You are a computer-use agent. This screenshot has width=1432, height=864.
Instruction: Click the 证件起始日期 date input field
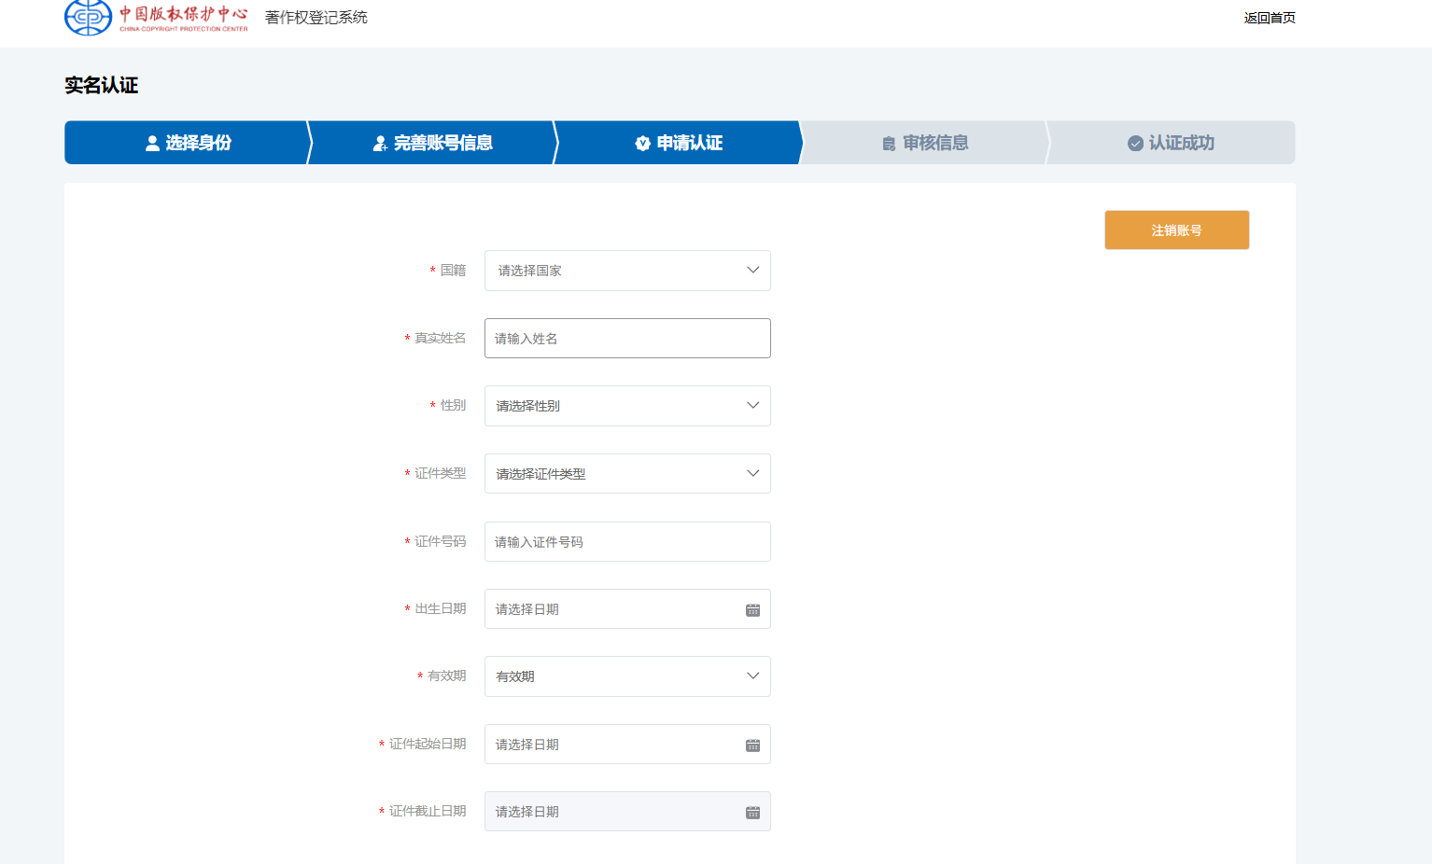pos(627,745)
